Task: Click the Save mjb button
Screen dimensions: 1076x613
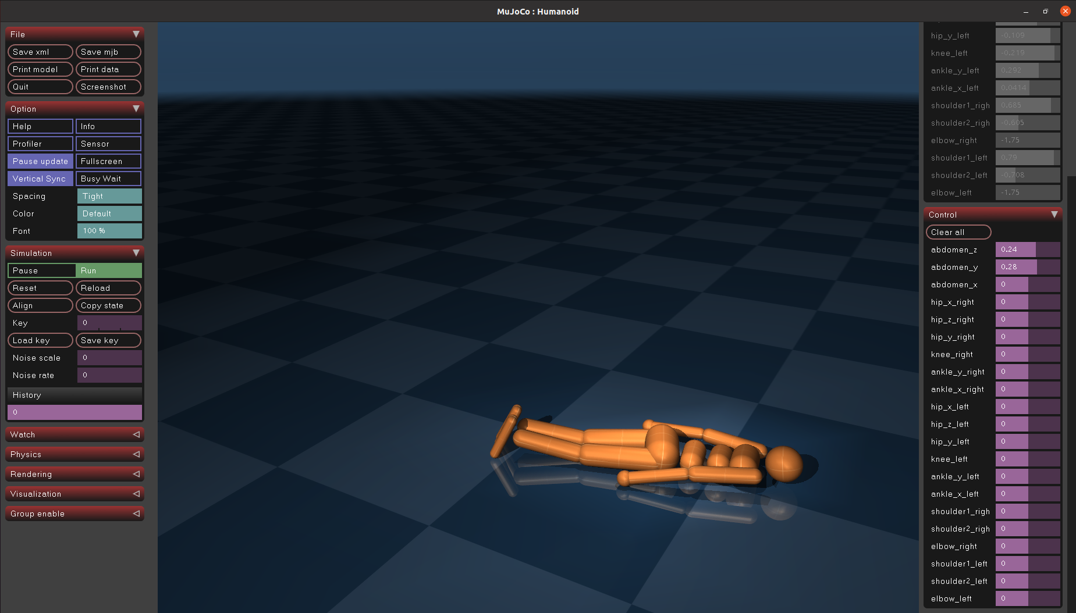Action: 109,52
